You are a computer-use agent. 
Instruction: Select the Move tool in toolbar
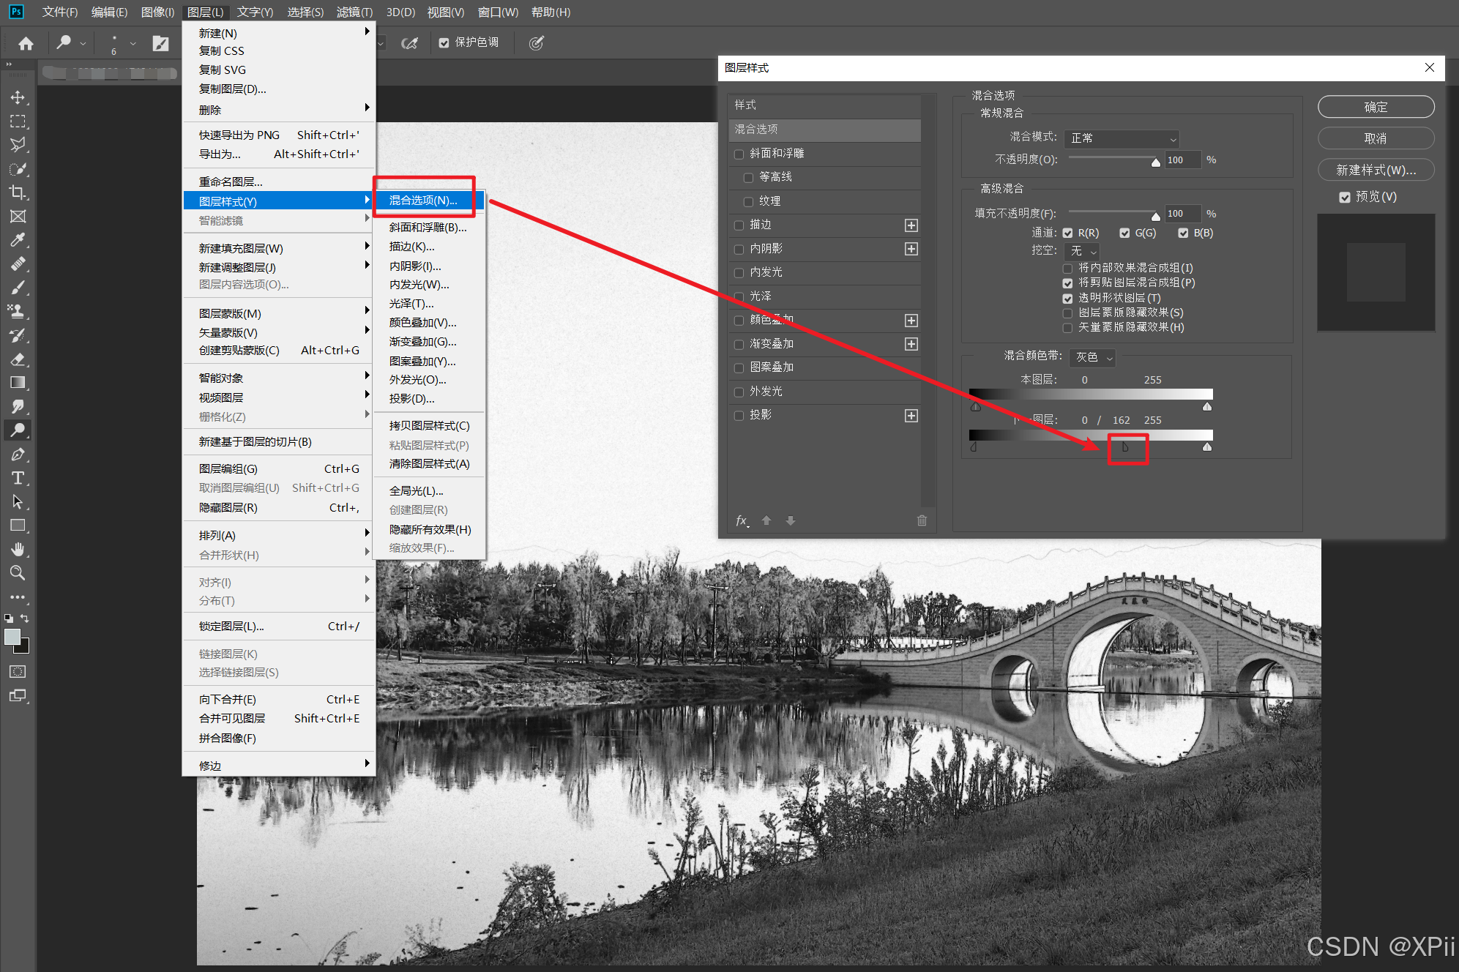coord(18,97)
